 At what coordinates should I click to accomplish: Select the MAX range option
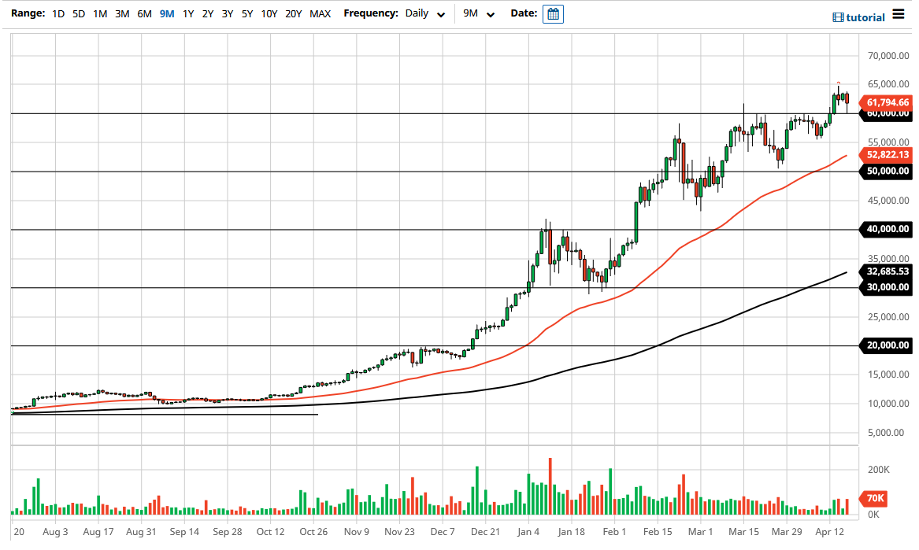[321, 13]
